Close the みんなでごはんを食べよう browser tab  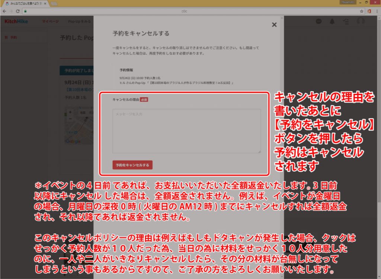click(x=45, y=4)
